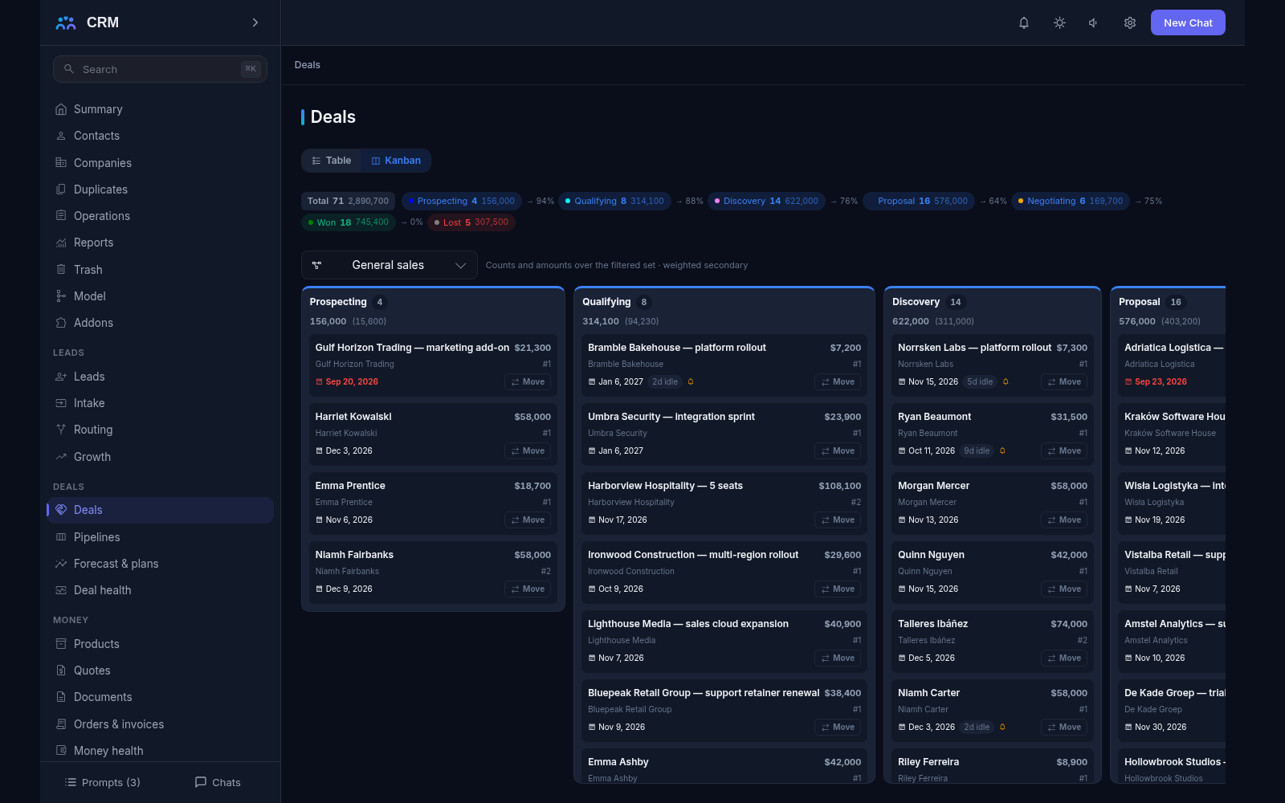1285x803 pixels.
Task: Click the Trash bin icon
Action: coord(61,270)
